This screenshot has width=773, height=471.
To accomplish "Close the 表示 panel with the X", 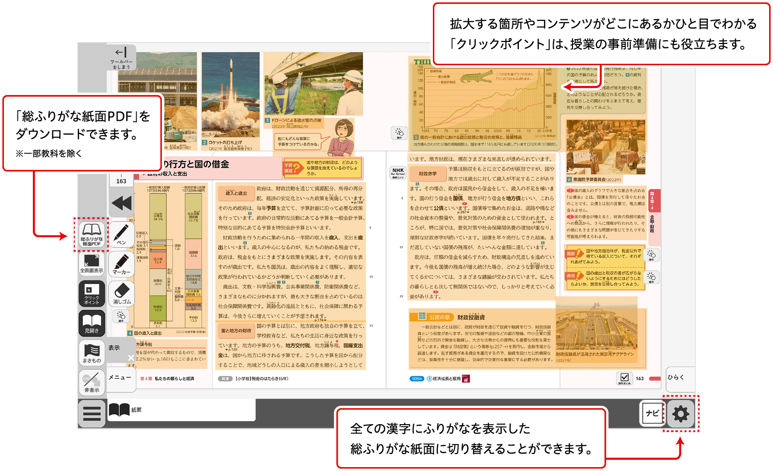I will pos(131,357).
